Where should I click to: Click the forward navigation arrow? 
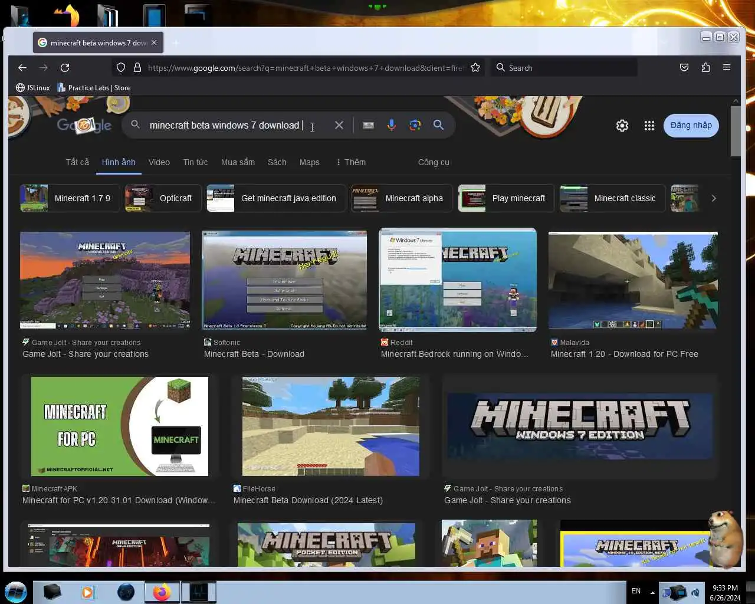pos(44,68)
